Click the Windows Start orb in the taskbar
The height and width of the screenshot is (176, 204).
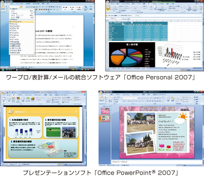[x=2, y=70]
